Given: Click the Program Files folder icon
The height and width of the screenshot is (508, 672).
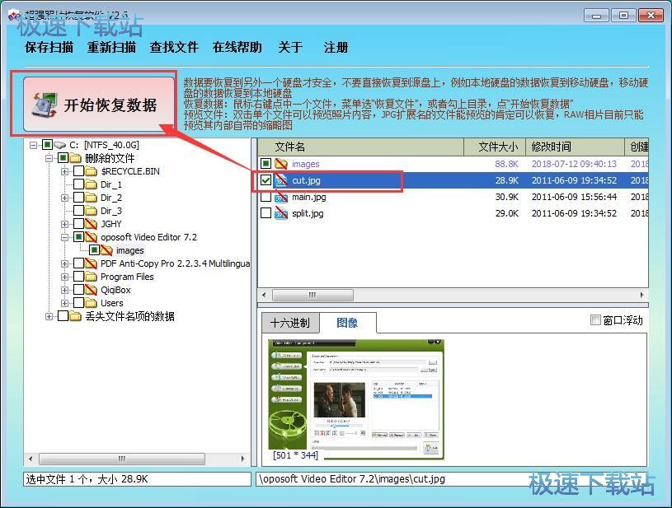Looking at the screenshot, I should [91, 277].
